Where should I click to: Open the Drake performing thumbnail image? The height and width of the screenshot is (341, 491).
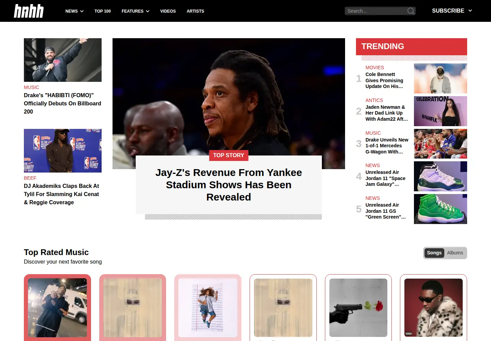pyautogui.click(x=63, y=60)
